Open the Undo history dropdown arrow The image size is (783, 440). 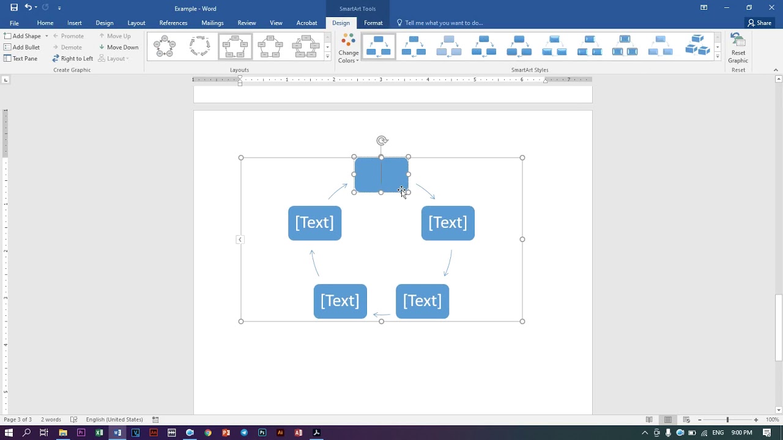point(36,8)
